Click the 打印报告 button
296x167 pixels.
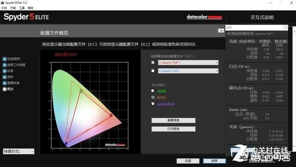click(173, 129)
